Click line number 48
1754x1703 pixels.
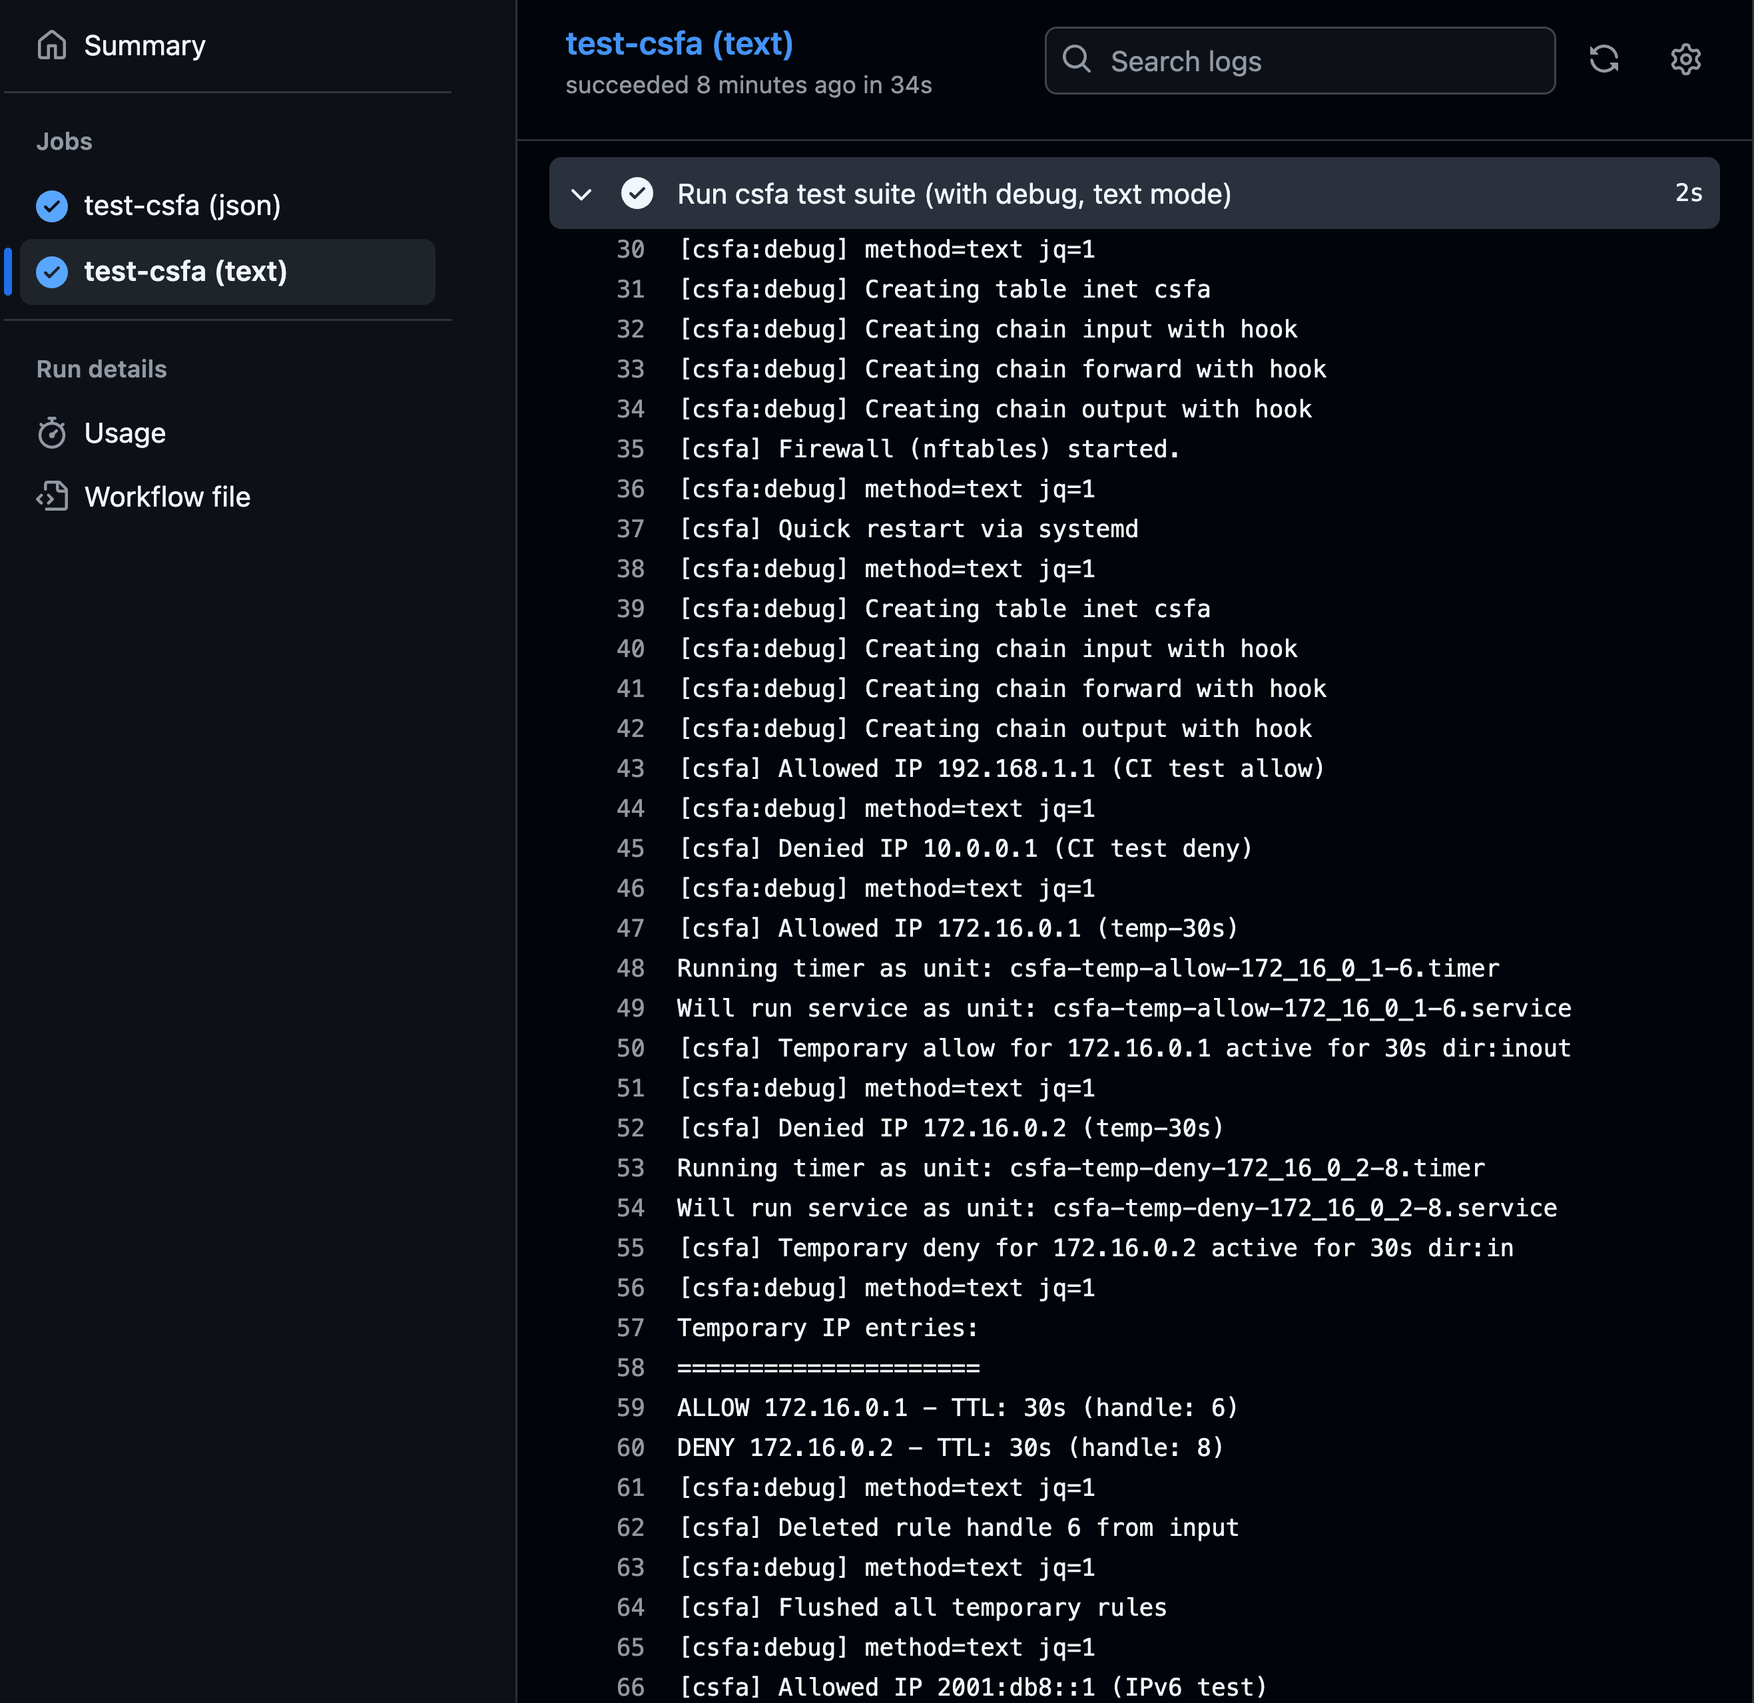click(630, 968)
